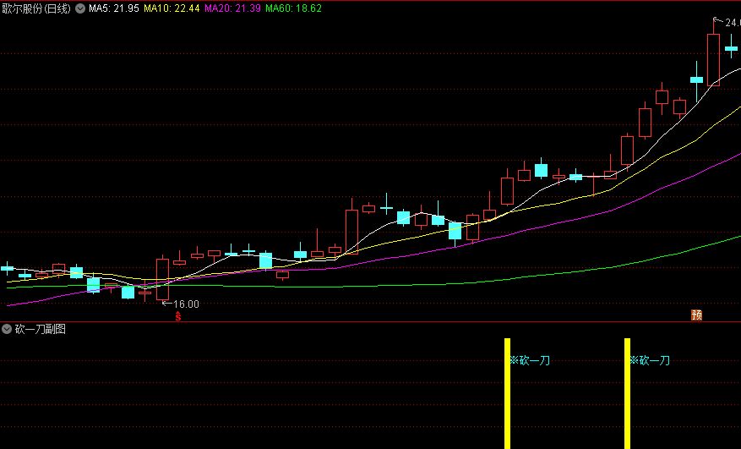Image resolution: width=741 pixels, height=449 pixels.
Task: Click the MA5: 21.95 indicator label
Action: (114, 8)
